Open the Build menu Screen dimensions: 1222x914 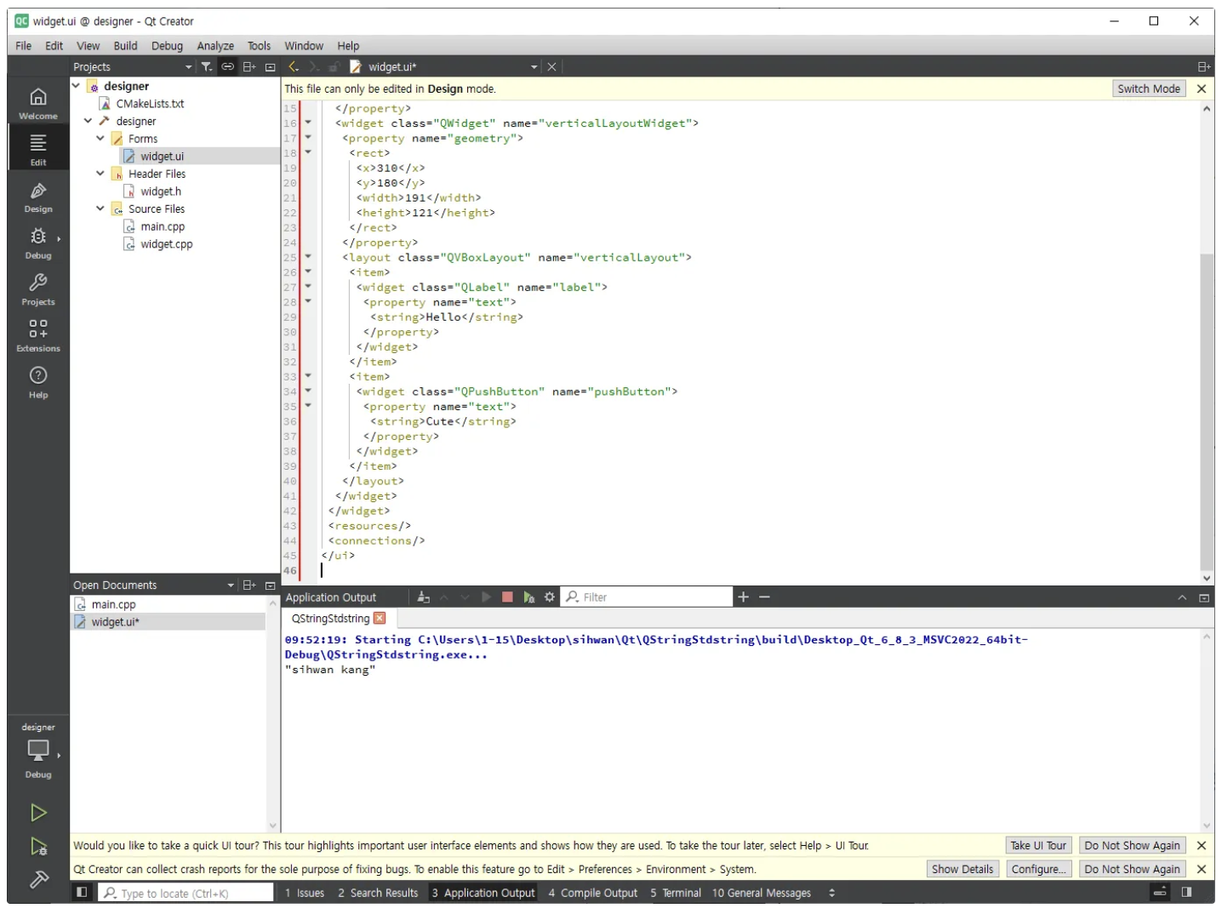(125, 46)
